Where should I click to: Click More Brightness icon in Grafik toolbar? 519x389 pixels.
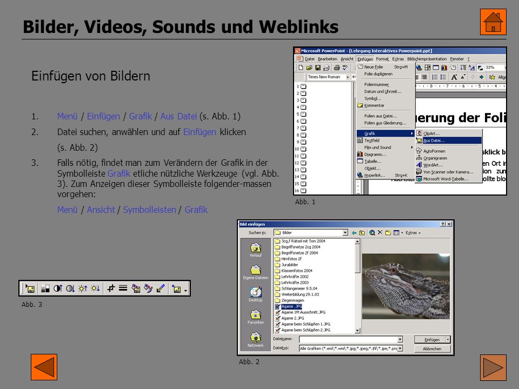pyautogui.click(x=83, y=289)
